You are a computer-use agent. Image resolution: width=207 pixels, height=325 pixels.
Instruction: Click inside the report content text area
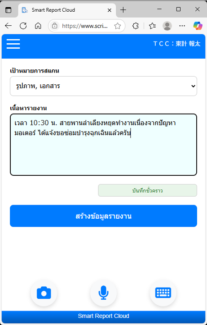click(x=103, y=145)
